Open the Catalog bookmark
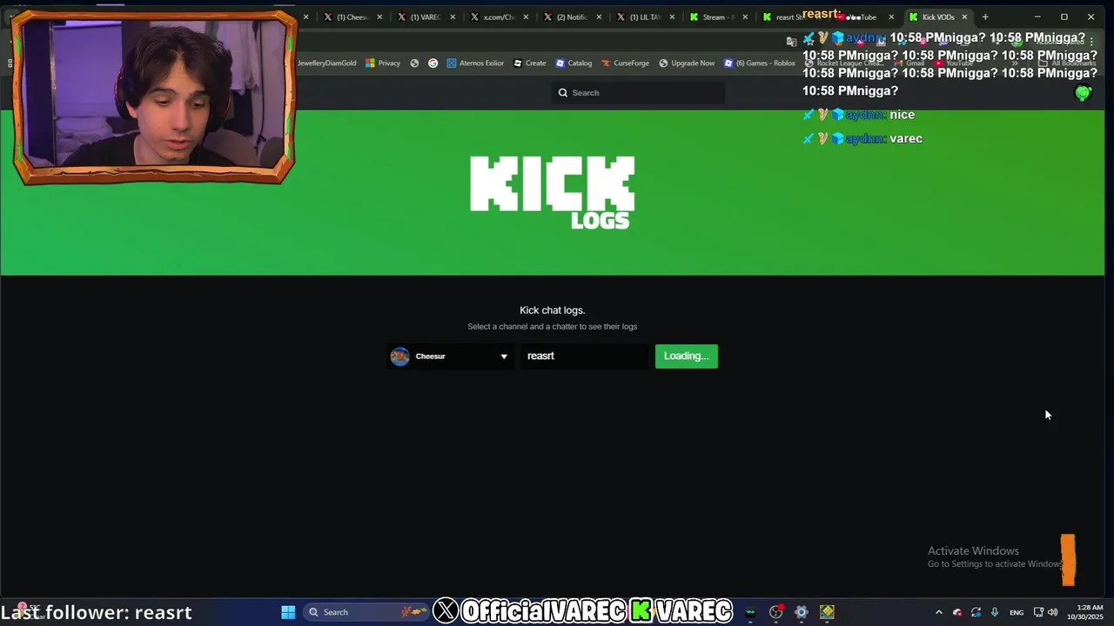Image resolution: width=1114 pixels, height=626 pixels. 574,63
